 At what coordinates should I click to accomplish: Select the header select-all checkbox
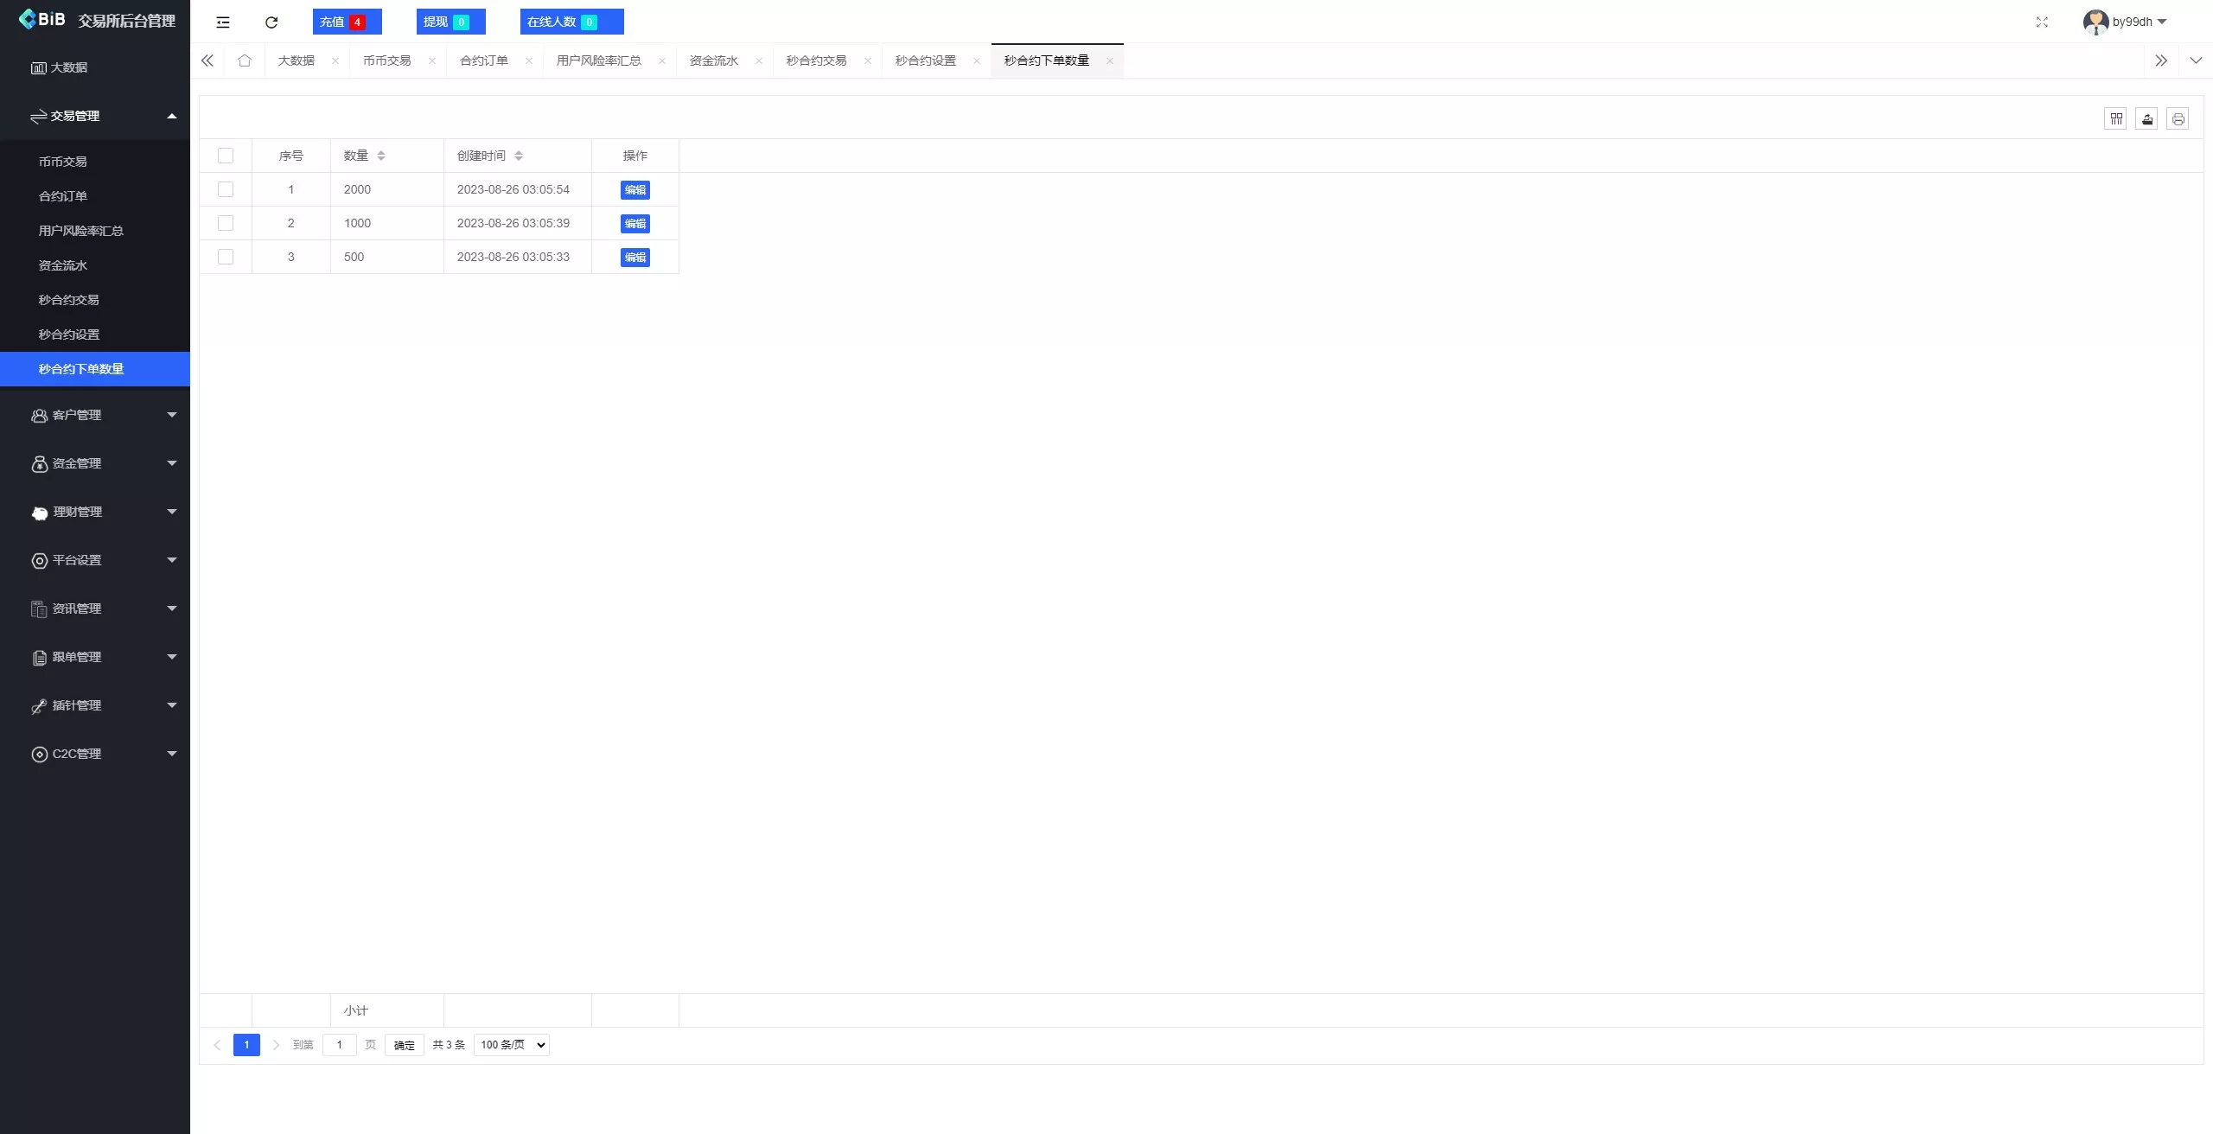[x=226, y=156]
